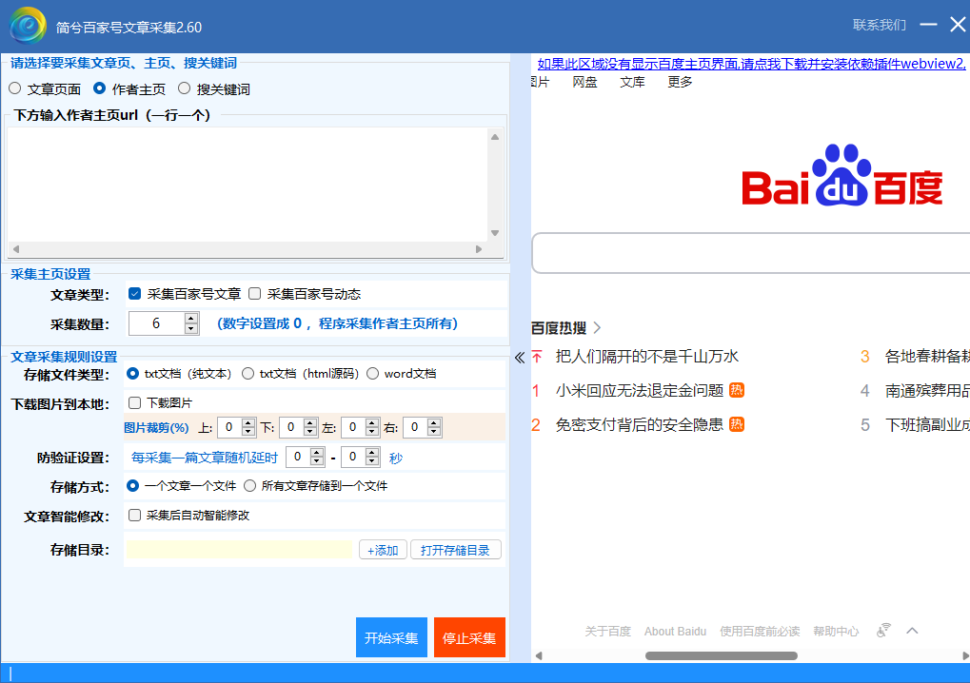Viewport: 970px width, 683px height.
Task: Open the 关于百度 footer link
Action: click(x=607, y=631)
